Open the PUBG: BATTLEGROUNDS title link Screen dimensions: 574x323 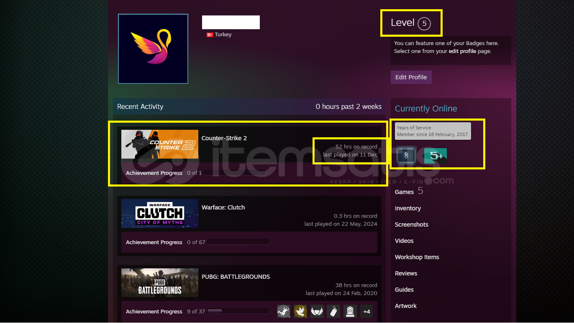[236, 277]
